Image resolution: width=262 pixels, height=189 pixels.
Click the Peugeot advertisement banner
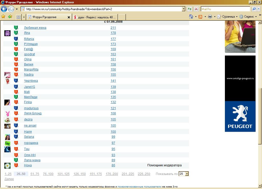click(x=240, y=93)
